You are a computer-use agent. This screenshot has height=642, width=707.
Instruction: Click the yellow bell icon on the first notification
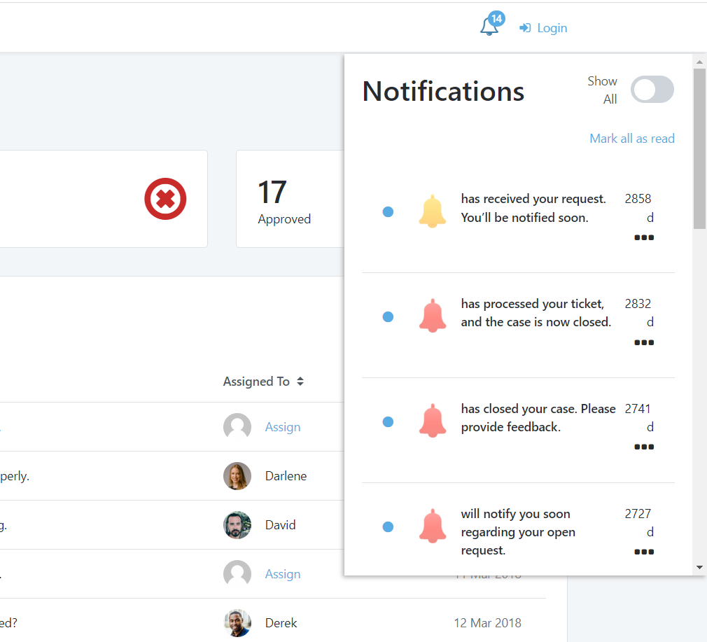(x=432, y=211)
